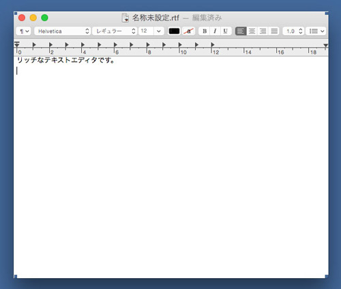The width and height of the screenshot is (341, 289).
Task: Click the 名称未設定.rtf window title
Action: pos(155,18)
